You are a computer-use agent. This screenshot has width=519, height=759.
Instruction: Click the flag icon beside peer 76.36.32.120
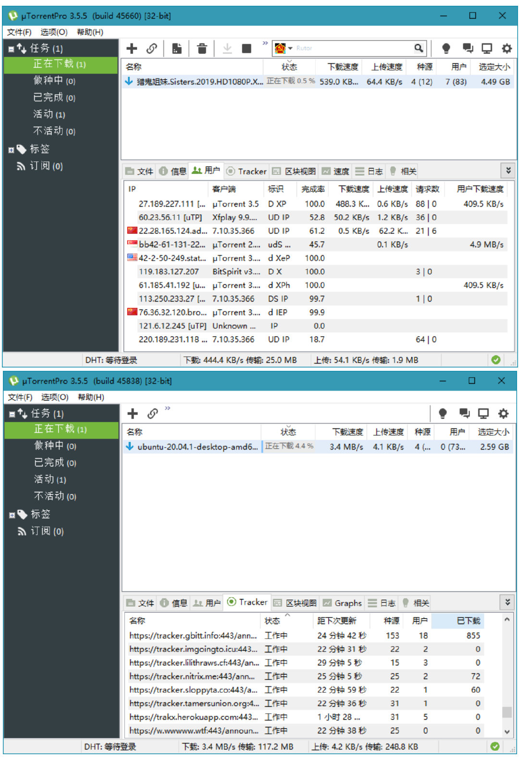point(132,312)
